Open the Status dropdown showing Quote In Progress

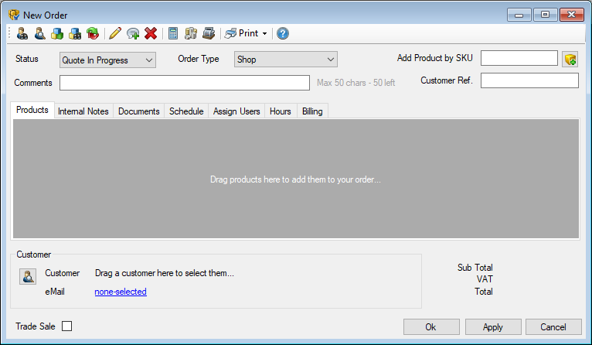(107, 60)
